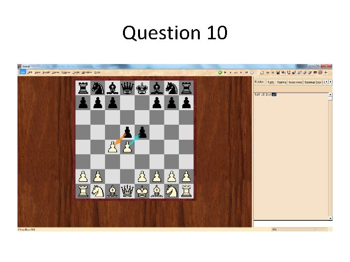Switch to the Score sheet tab
Viewport: 350px width, 262px height.
(x=296, y=82)
